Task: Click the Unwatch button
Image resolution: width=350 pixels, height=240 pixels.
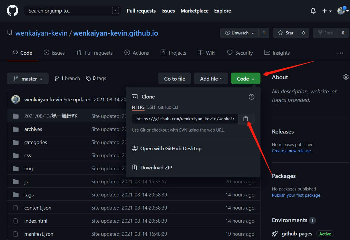Action: click(240, 33)
